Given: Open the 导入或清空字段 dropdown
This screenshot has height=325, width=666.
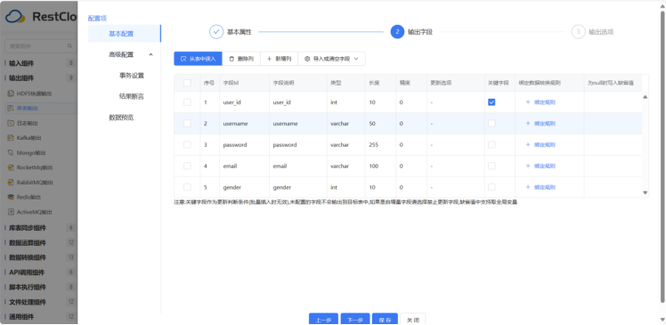Looking at the screenshot, I should [332, 59].
